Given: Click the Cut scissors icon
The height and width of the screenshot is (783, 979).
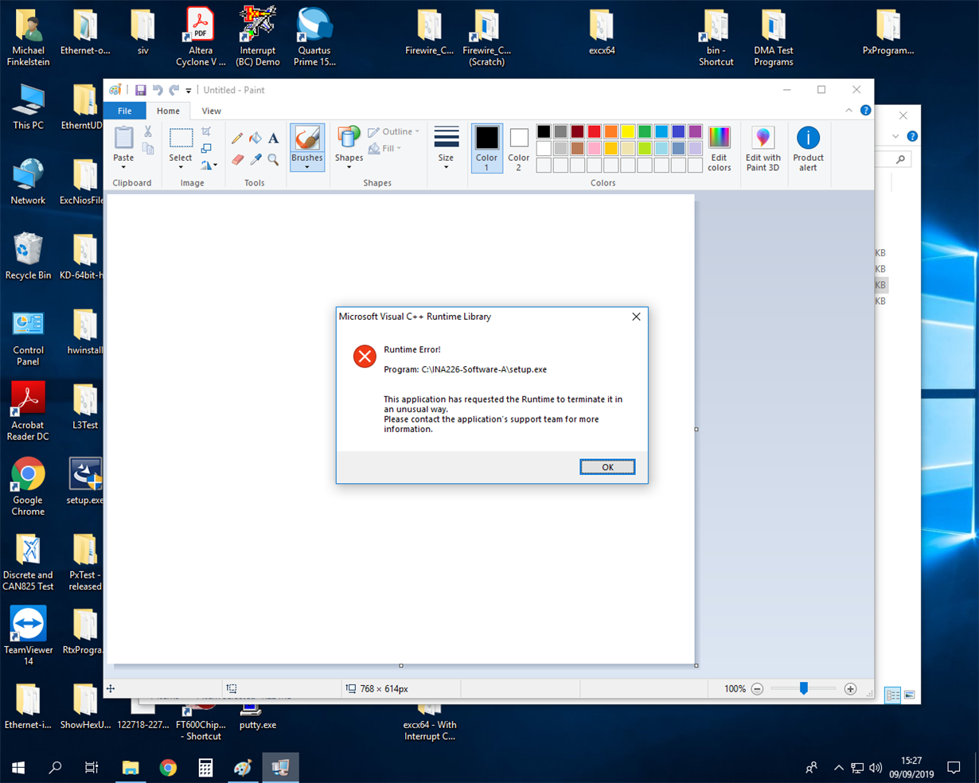Looking at the screenshot, I should 148,131.
